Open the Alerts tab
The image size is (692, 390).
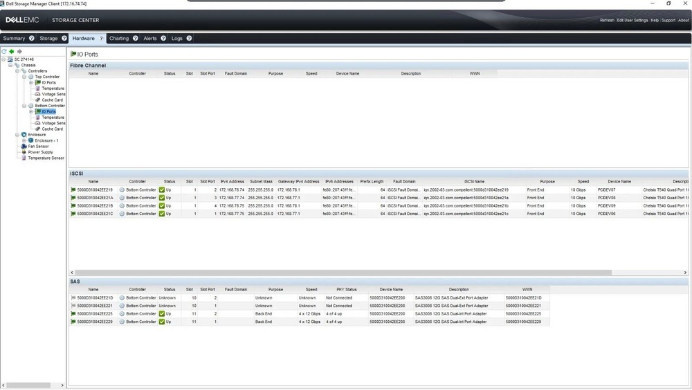tap(150, 39)
